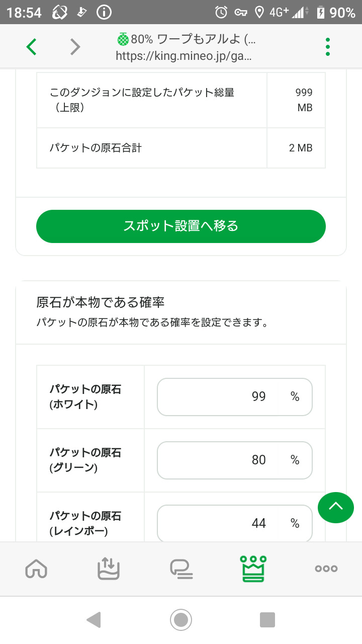Open the home tab icon
The height and width of the screenshot is (644, 362).
pyautogui.click(x=36, y=569)
